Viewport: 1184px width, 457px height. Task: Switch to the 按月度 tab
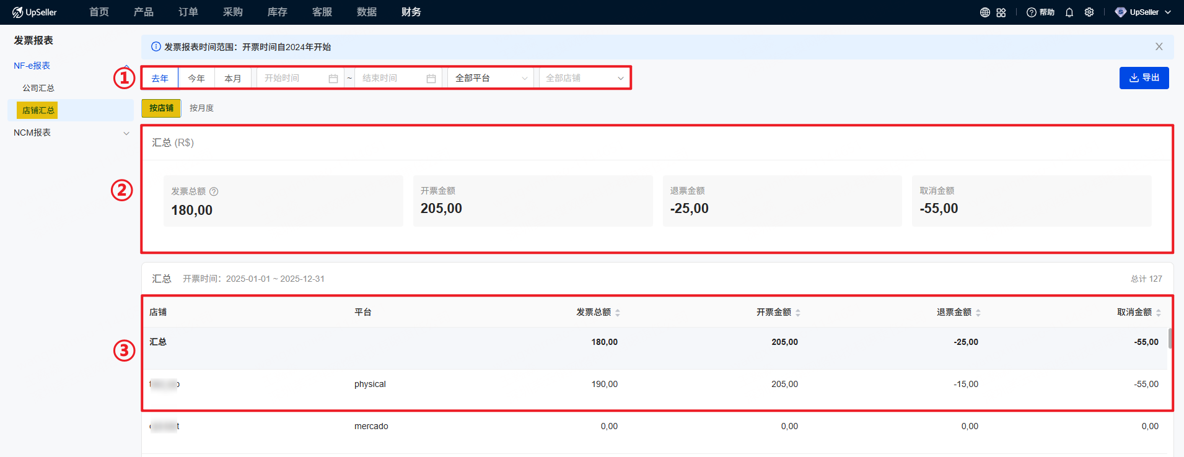pos(201,108)
